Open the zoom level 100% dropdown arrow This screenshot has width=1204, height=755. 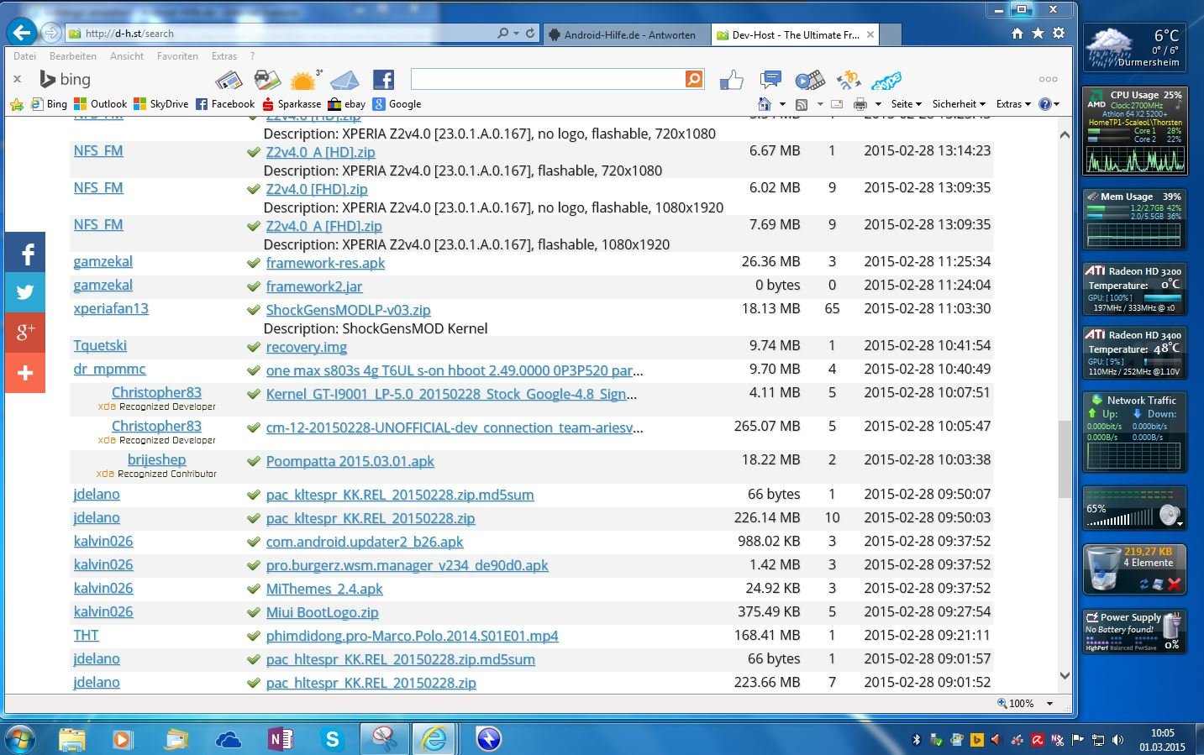[x=1049, y=704]
